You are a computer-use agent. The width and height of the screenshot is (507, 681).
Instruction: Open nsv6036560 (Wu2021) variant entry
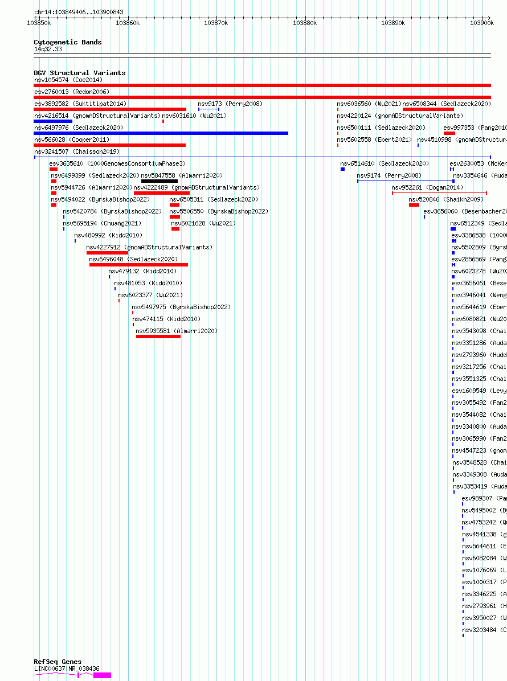369,104
